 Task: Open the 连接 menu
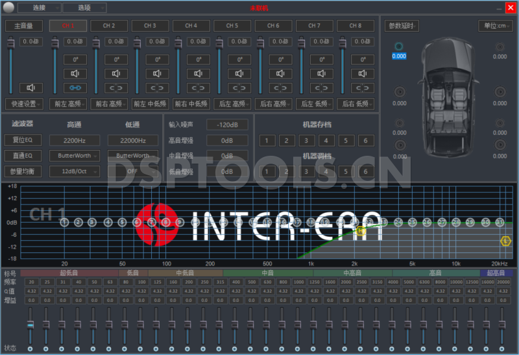40,8
